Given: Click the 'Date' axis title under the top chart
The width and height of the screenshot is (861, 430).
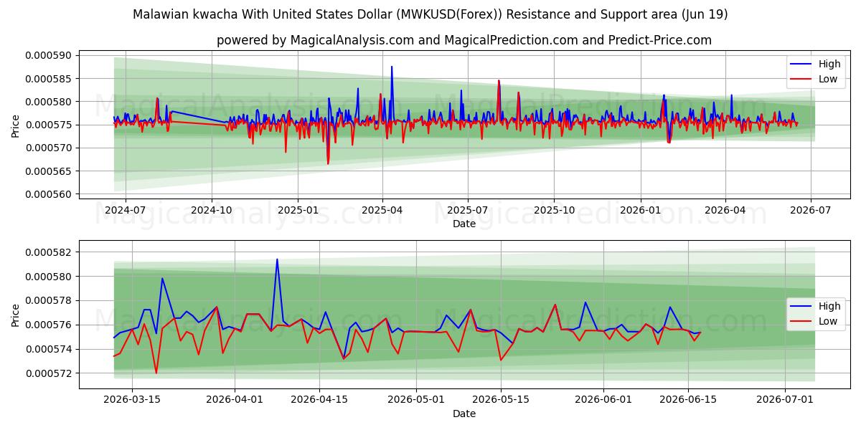Looking at the screenshot, I should (x=464, y=224).
